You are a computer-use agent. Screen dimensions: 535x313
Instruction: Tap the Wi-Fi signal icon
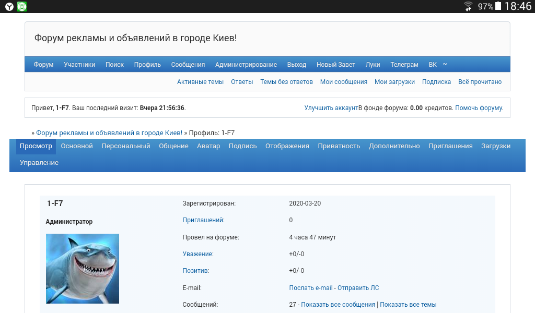(x=468, y=6)
